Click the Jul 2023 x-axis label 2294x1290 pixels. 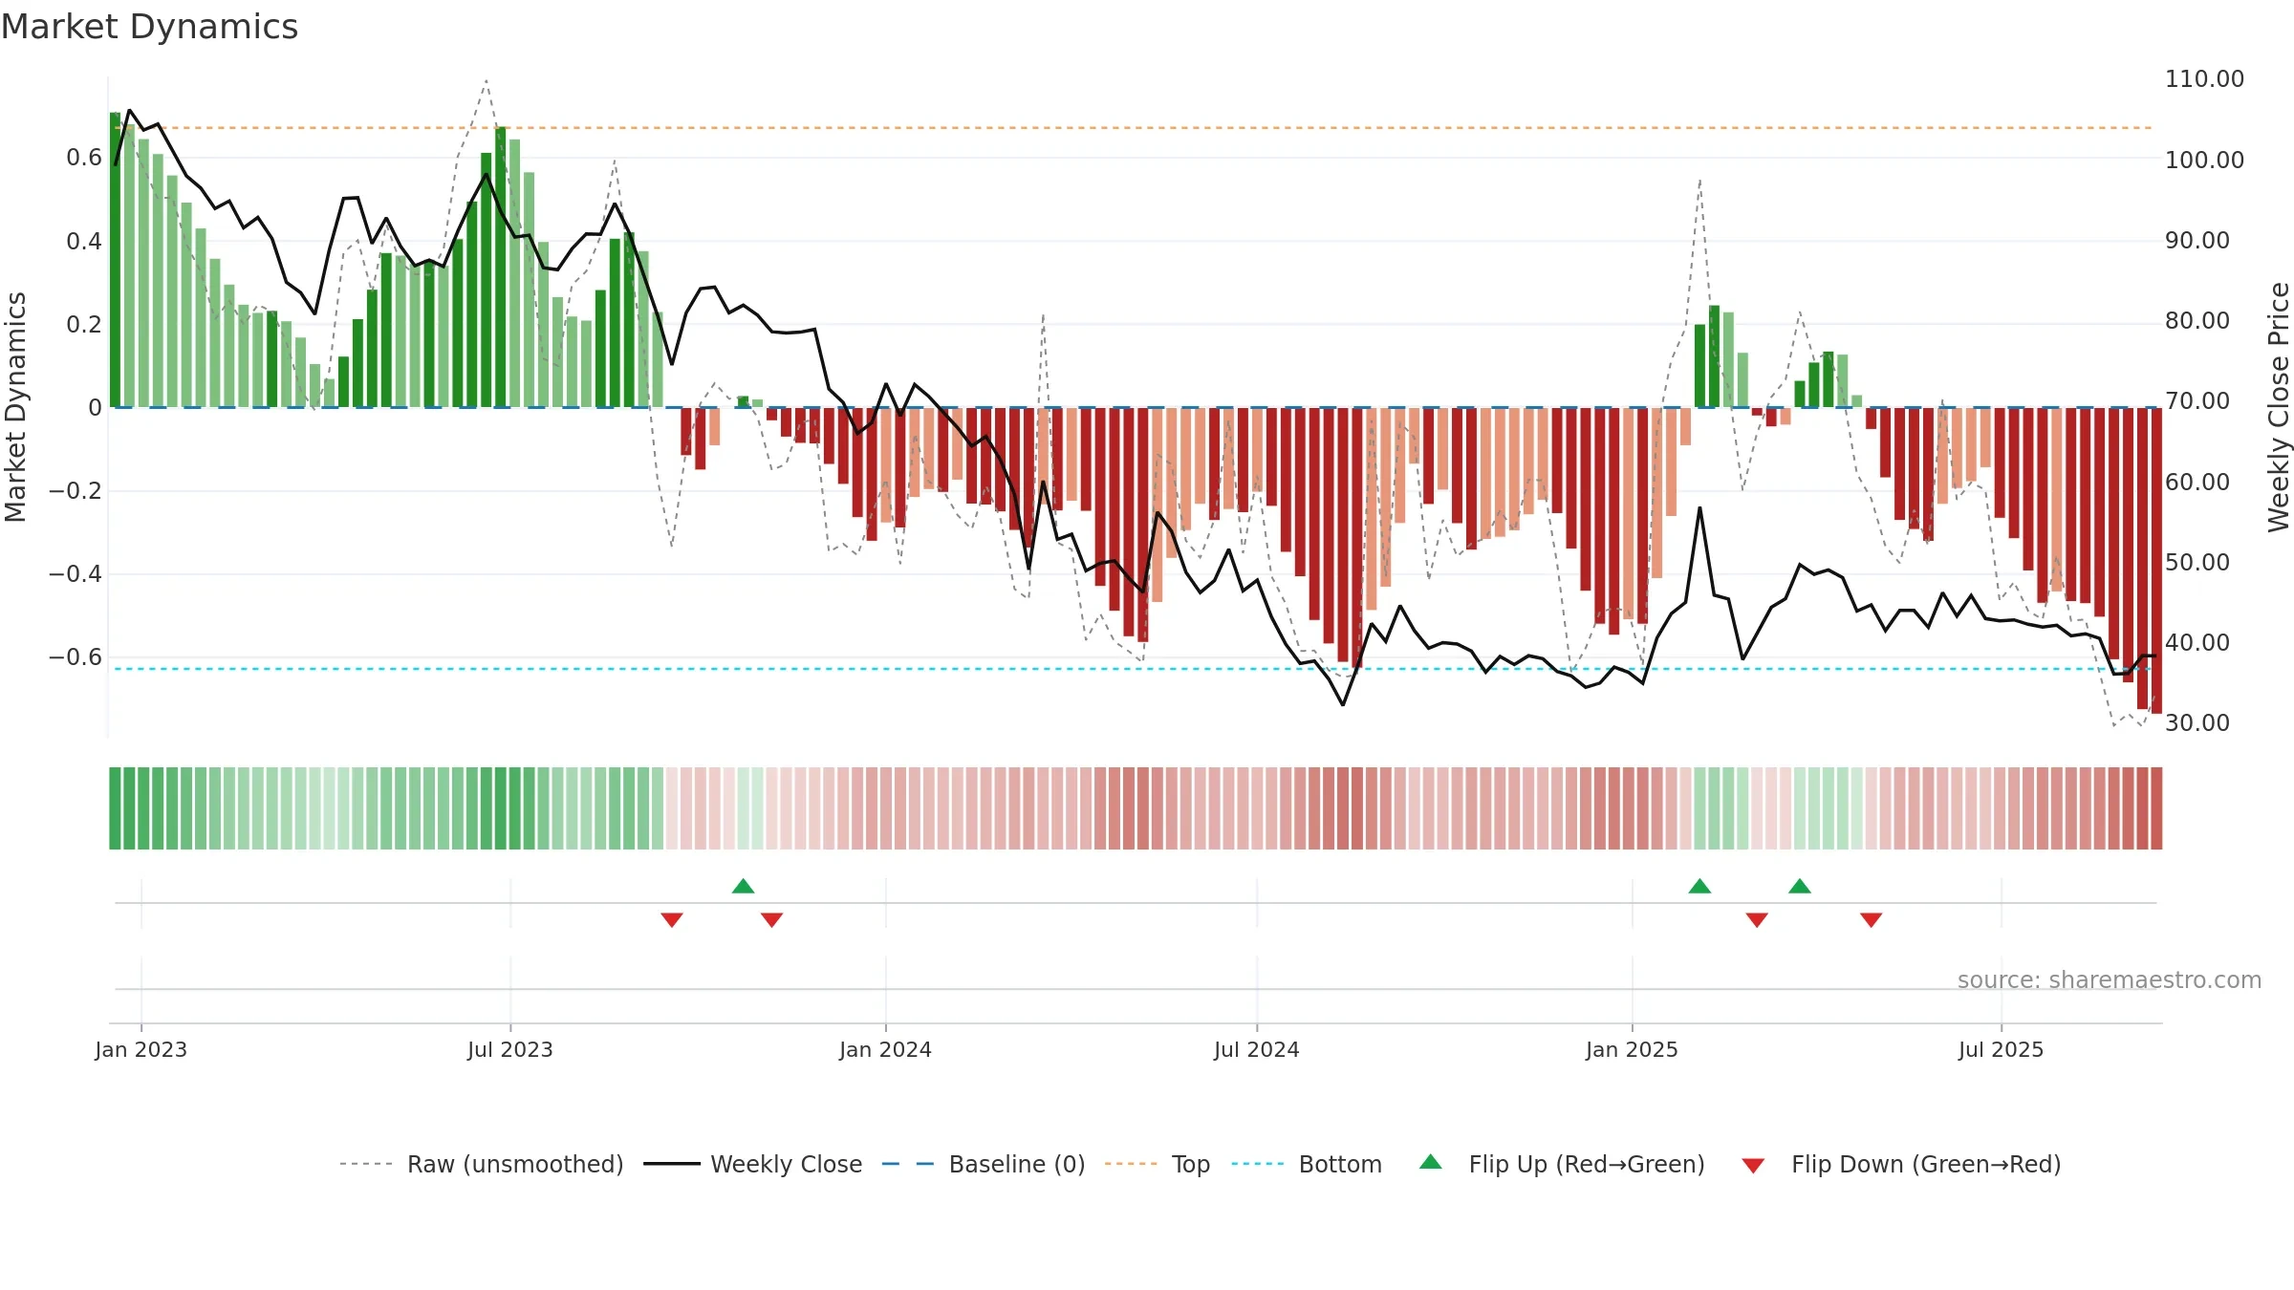click(x=510, y=1049)
